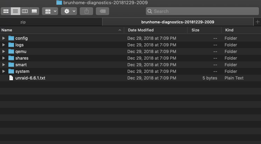Select the unraid-6.6.1.txt file icon

(11, 78)
